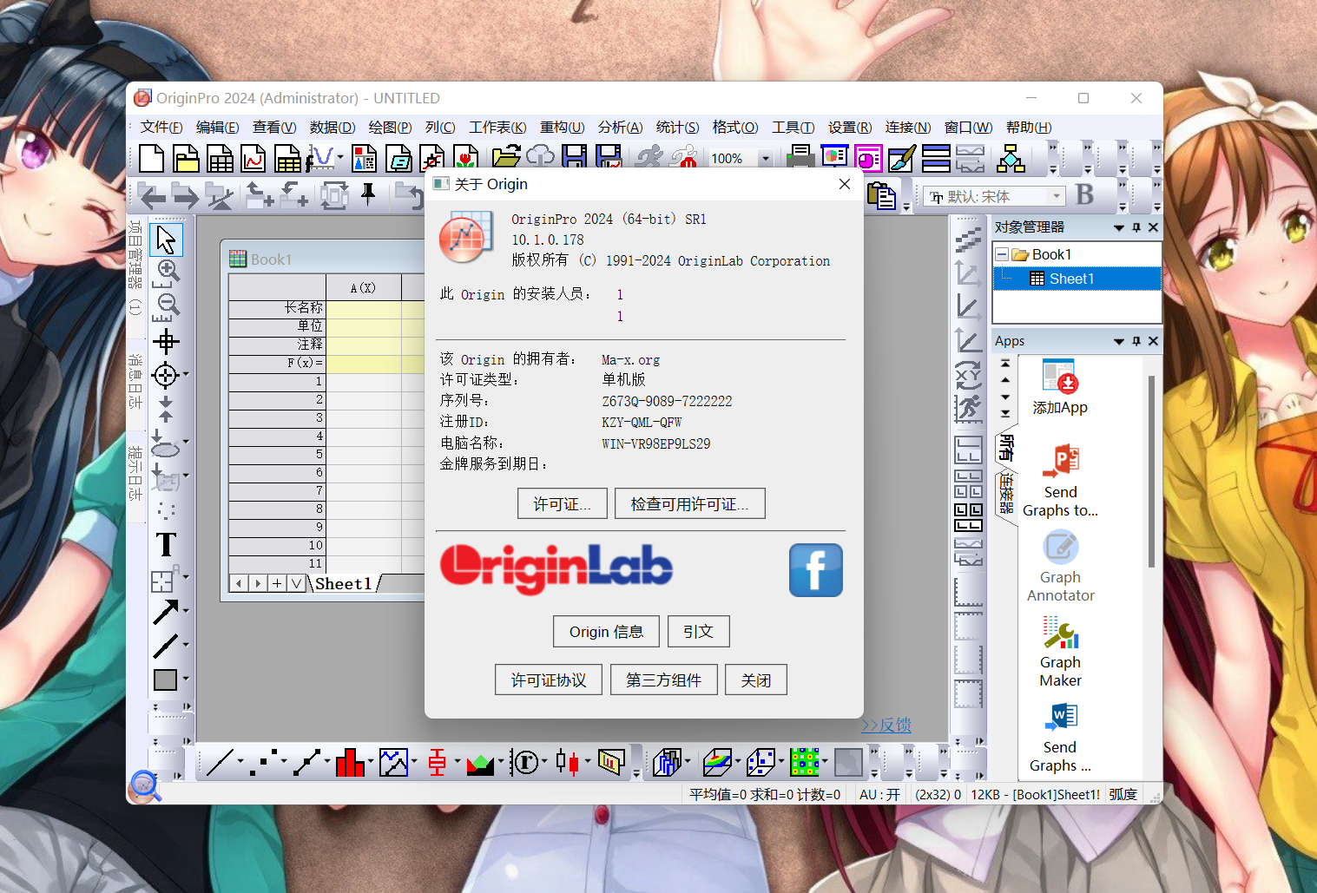Screen dimensions: 1317x893
Task: Select the Screen Reader crosshair tool
Action: (166, 341)
